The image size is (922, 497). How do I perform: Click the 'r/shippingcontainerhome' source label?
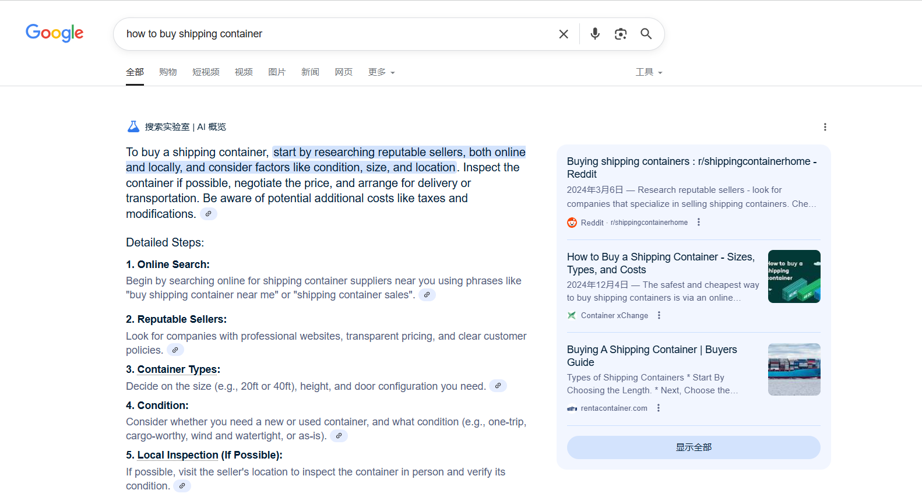pyautogui.click(x=649, y=223)
